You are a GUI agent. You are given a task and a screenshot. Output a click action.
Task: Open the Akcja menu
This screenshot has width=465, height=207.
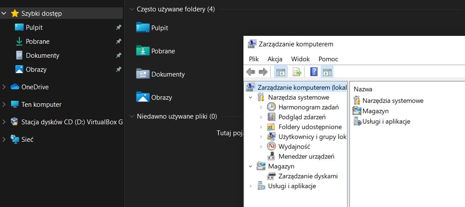tap(275, 59)
